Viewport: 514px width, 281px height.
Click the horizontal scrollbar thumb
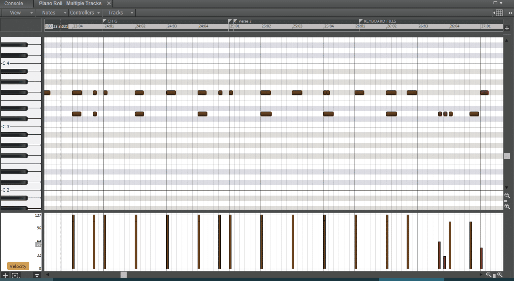point(123,274)
